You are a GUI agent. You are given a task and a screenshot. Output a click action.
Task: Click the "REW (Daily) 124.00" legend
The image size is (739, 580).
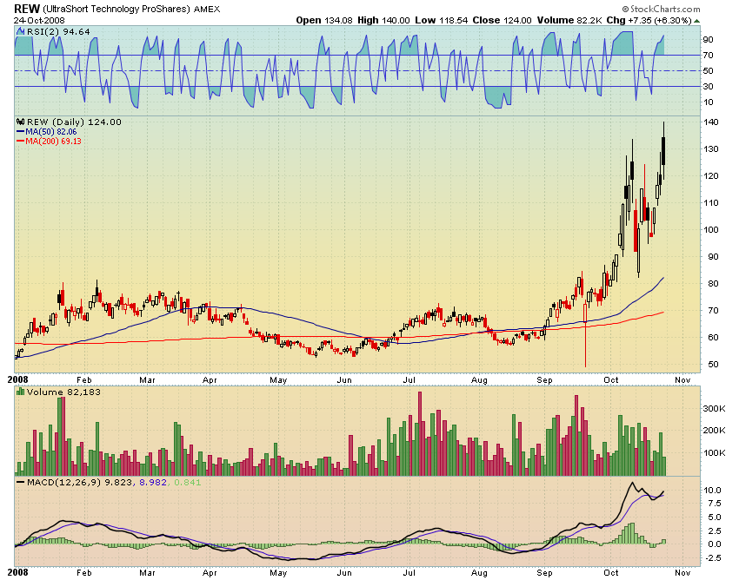click(x=74, y=122)
